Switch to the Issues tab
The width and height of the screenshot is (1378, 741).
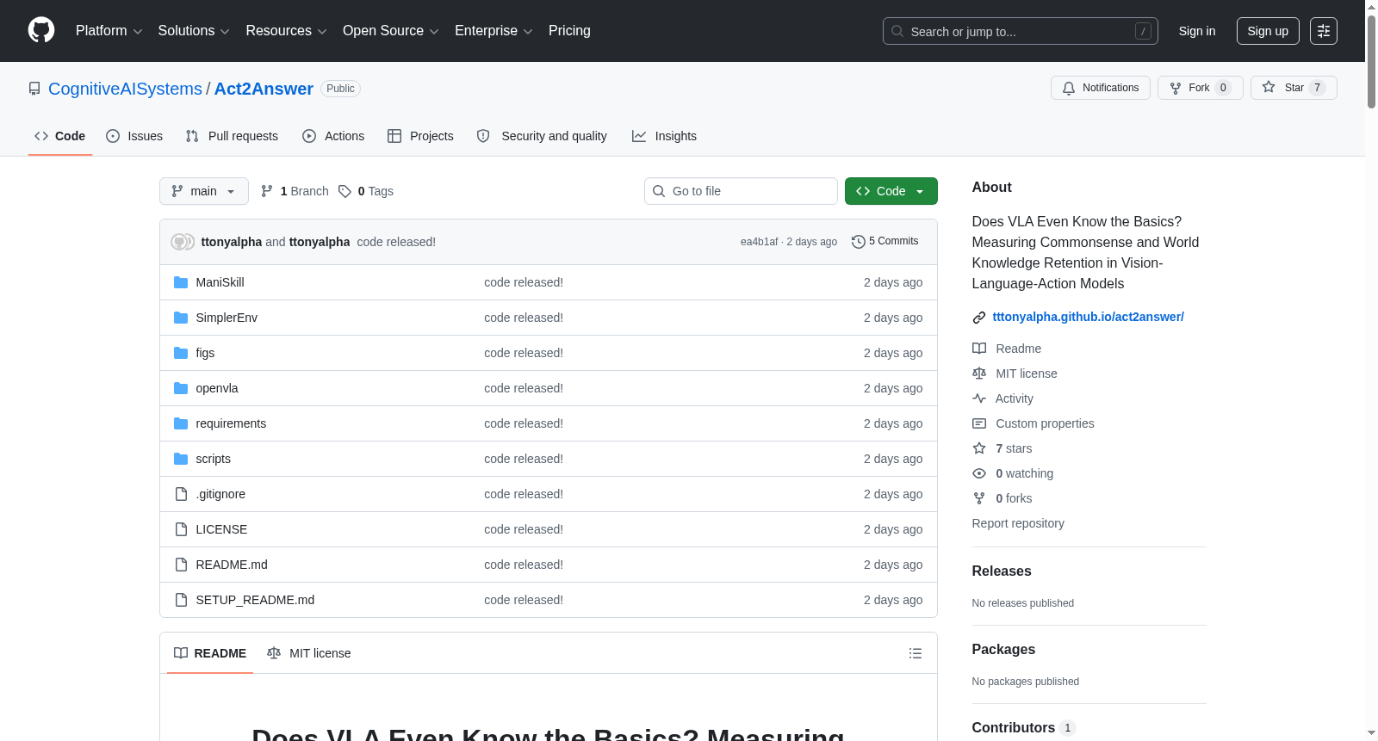click(134, 136)
